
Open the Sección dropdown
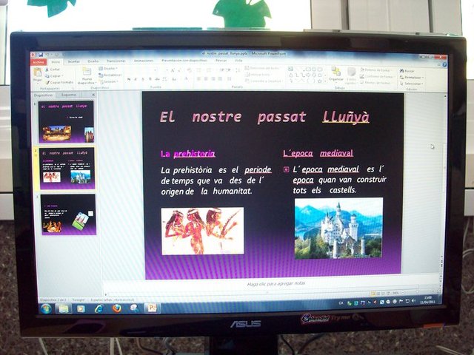[109, 81]
